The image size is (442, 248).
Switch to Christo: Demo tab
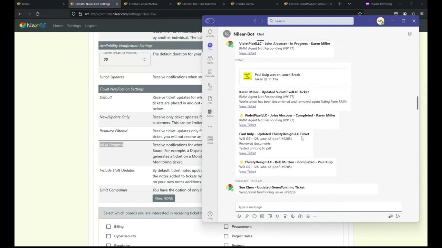[254, 4]
